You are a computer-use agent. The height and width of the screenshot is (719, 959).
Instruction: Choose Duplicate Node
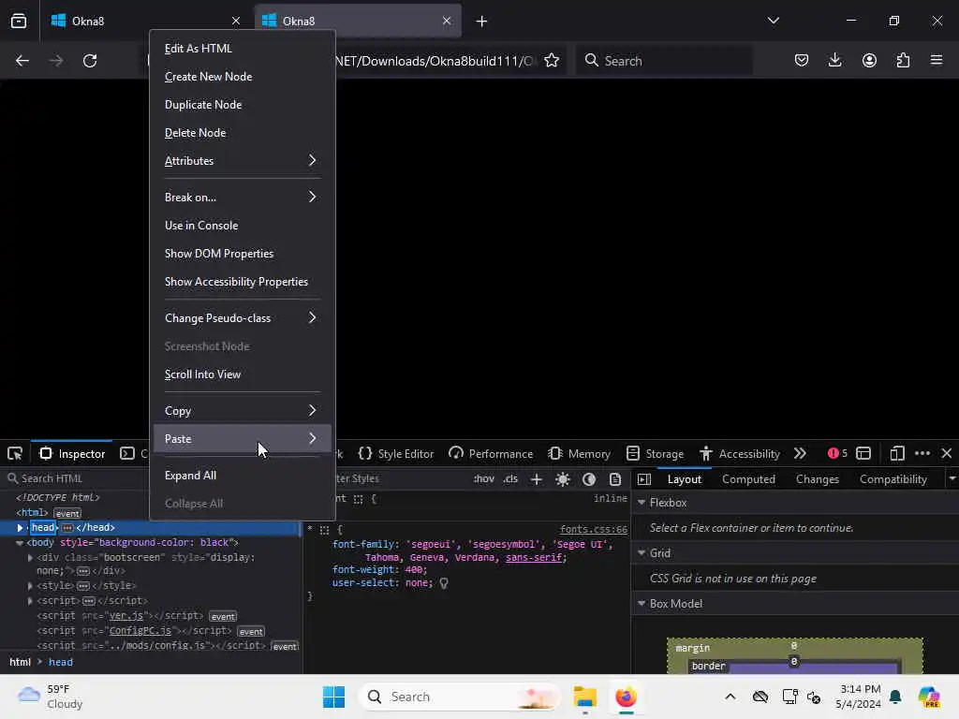(243, 105)
